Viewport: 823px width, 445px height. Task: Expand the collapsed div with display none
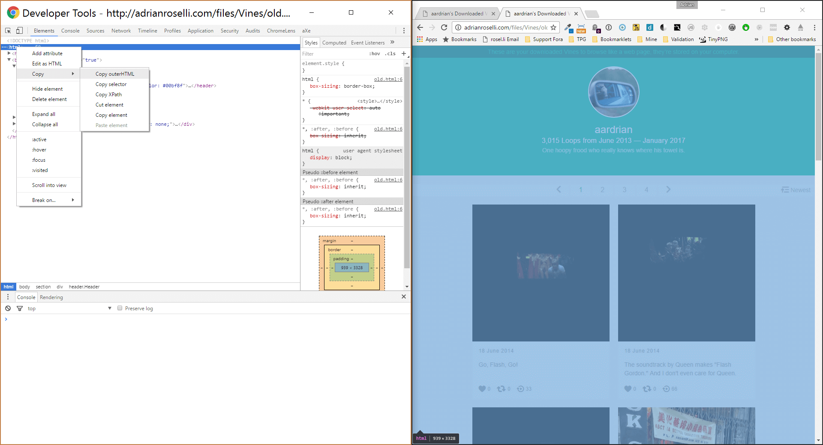14,124
